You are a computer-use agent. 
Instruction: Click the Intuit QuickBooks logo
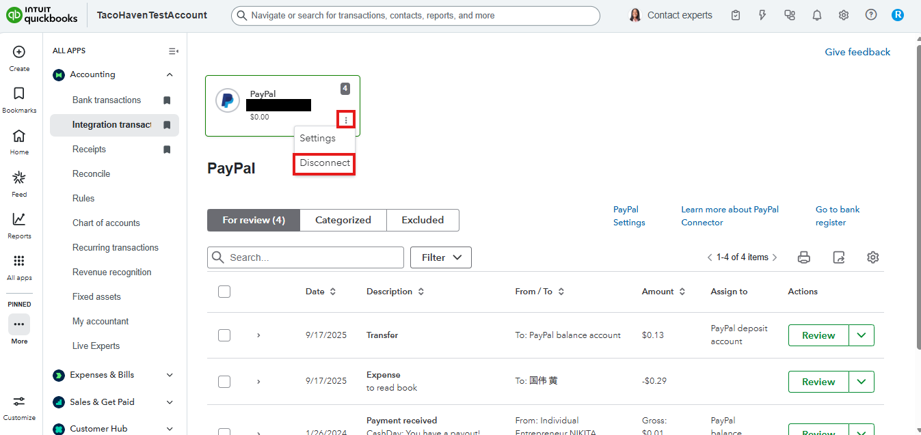(x=42, y=15)
